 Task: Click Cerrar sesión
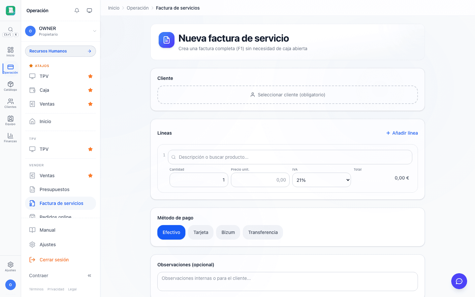pyautogui.click(x=60, y=260)
